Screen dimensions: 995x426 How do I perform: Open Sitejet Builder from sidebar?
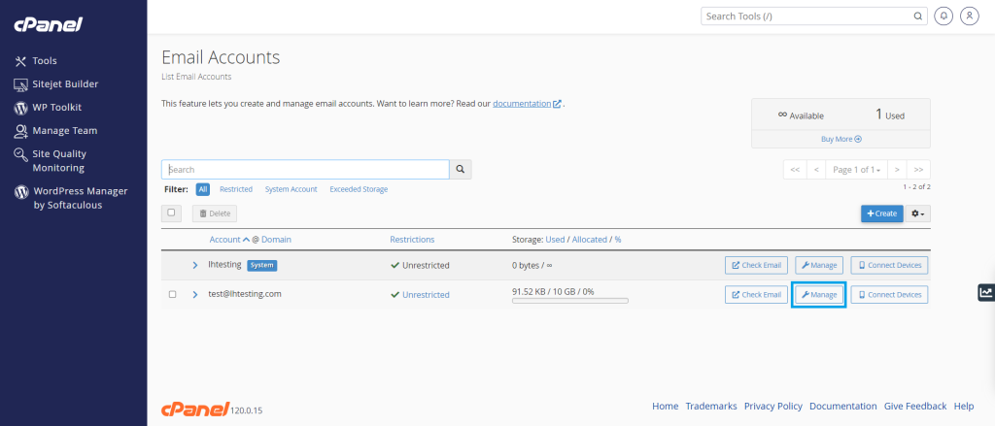tap(64, 84)
